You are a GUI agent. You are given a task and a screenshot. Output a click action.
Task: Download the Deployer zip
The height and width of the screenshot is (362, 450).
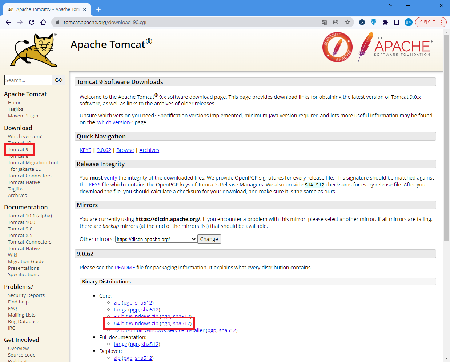pyautogui.click(x=117, y=358)
